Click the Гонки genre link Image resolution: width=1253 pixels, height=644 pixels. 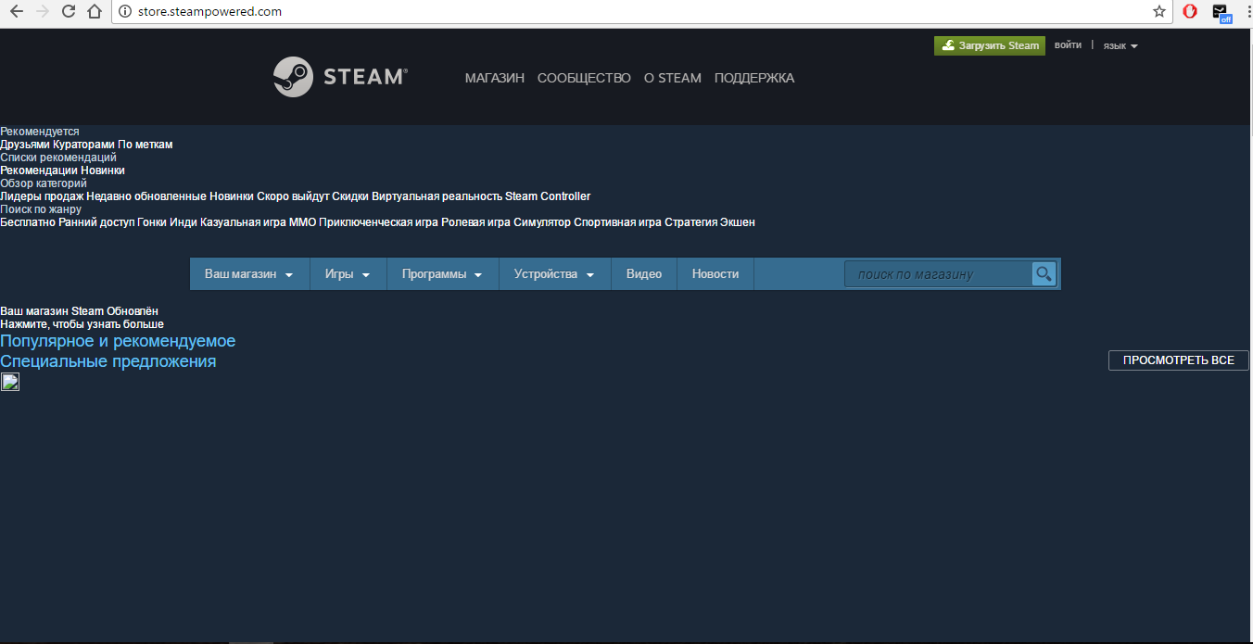tap(152, 222)
